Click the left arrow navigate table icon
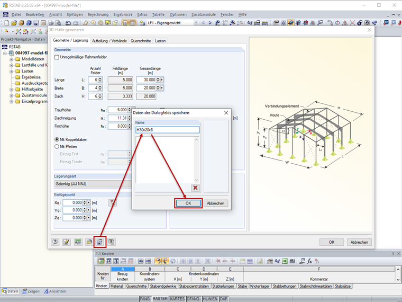This screenshot has height=302, width=402. pyautogui.click(x=141, y=261)
